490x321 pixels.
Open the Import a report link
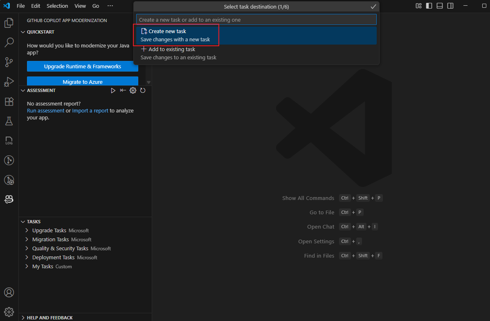tap(90, 110)
